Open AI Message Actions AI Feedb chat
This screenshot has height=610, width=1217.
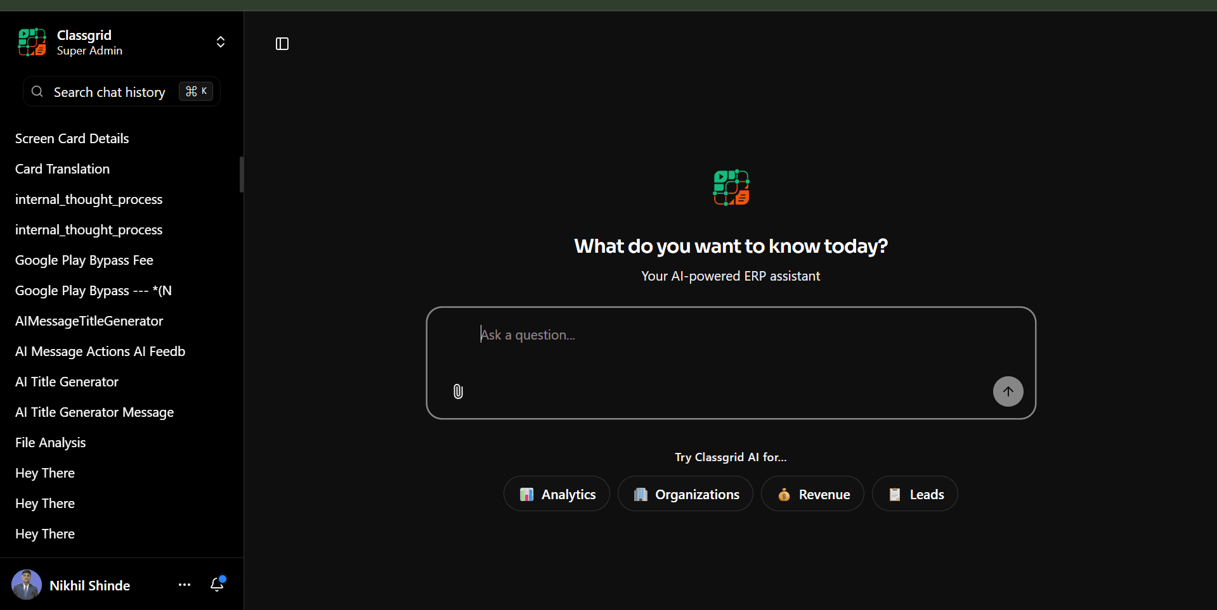[100, 352]
